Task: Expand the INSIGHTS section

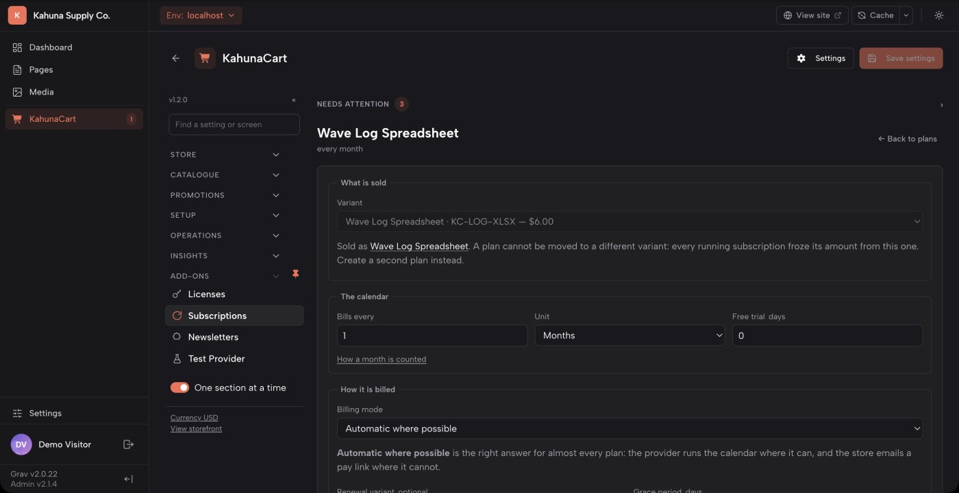Action: coord(225,256)
